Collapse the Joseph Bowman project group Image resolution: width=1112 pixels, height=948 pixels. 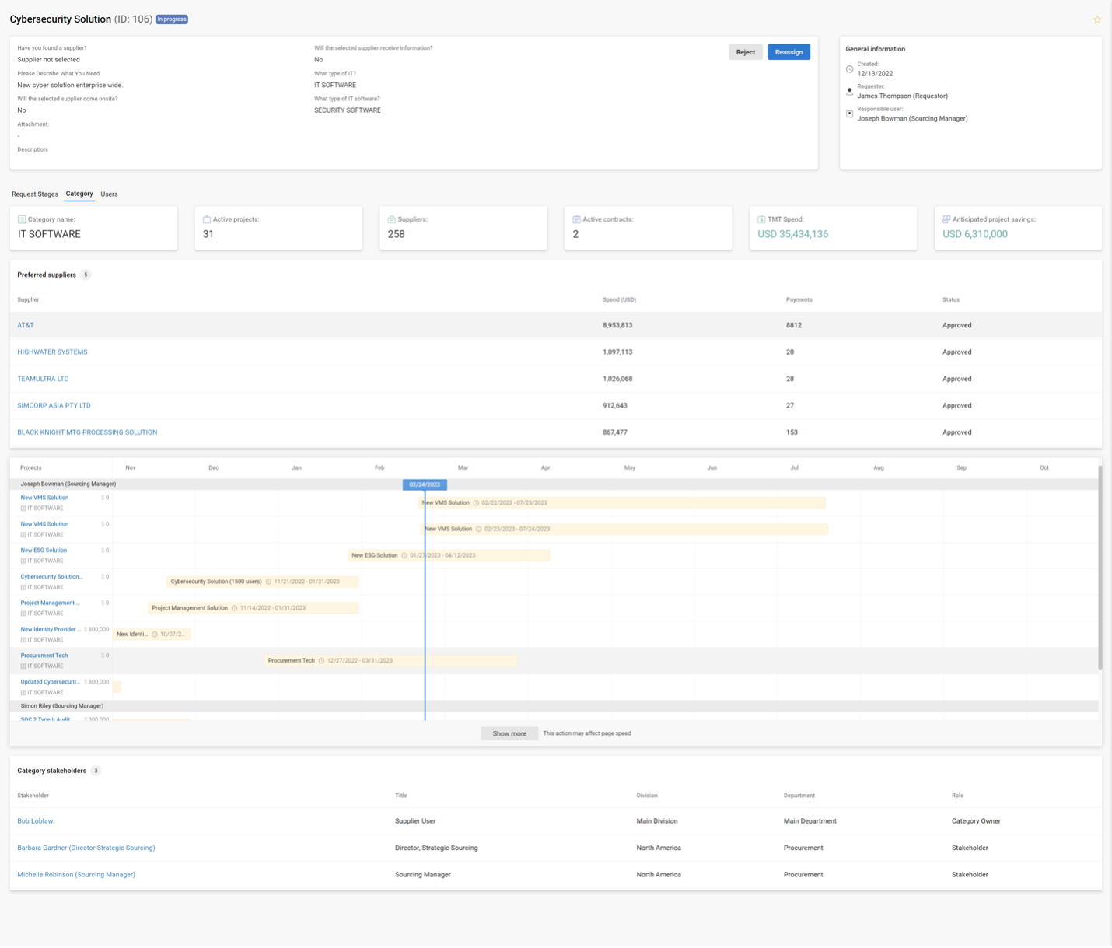(68, 484)
